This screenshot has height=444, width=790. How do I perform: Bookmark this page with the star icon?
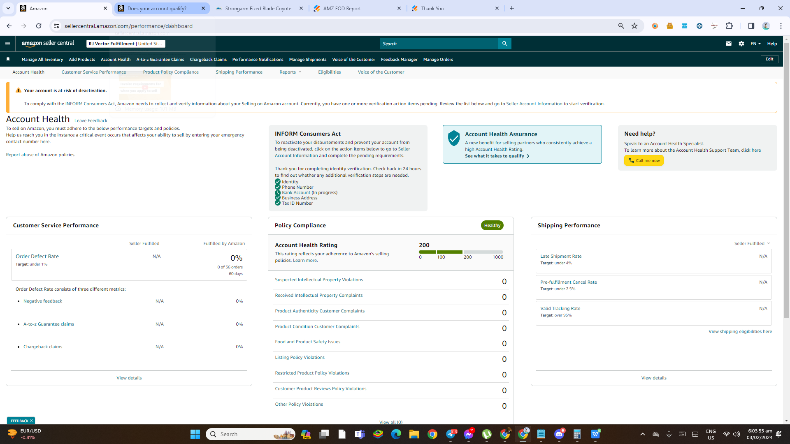634,26
